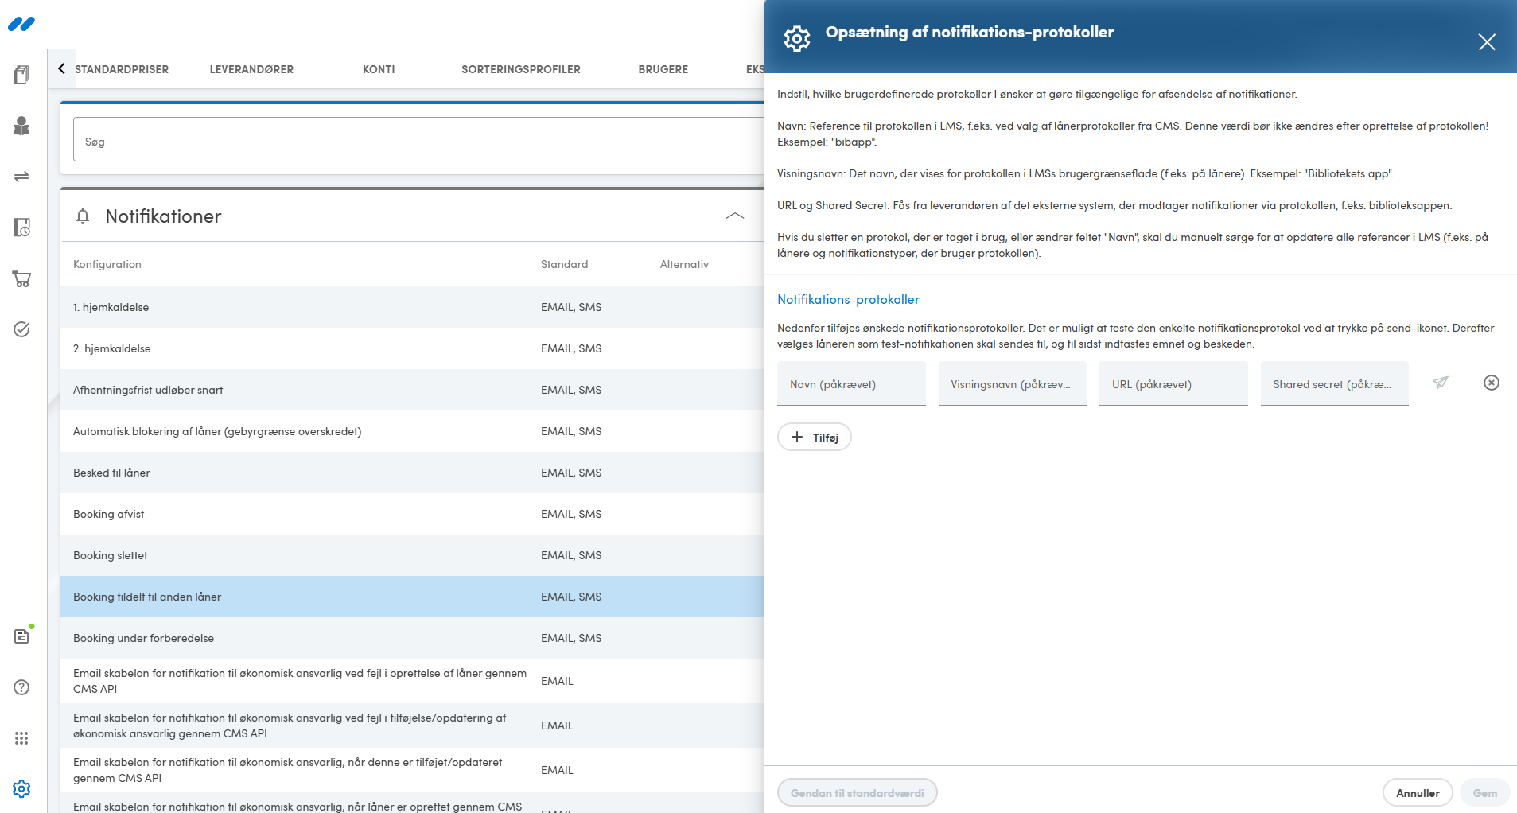Click EMAIL, SMS in 'Booking afvist' row

pos(571,514)
